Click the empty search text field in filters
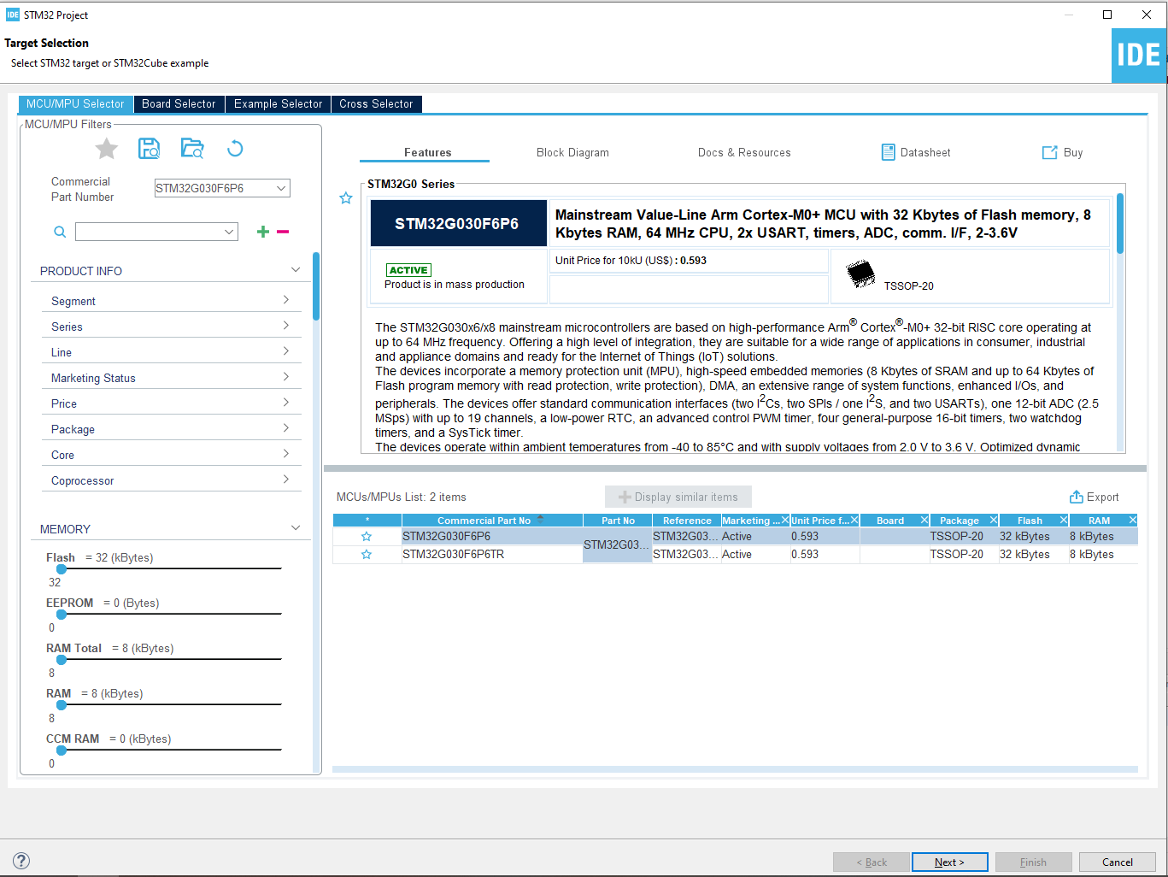Image resolution: width=1168 pixels, height=877 pixels. (x=149, y=232)
